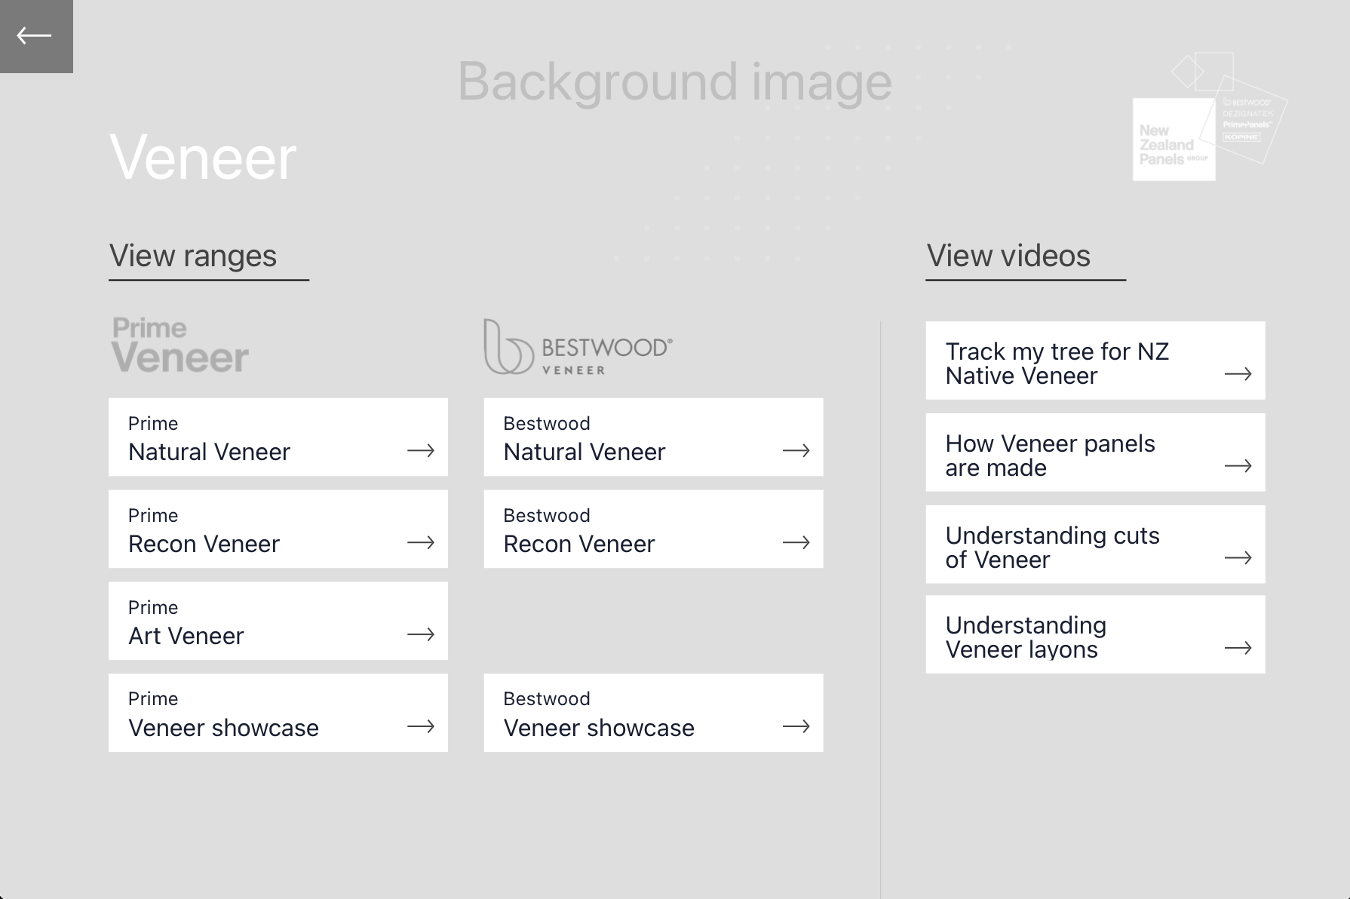Click arrow on Bestwood Veneer showcase card
This screenshot has width=1350, height=899.
tap(796, 726)
